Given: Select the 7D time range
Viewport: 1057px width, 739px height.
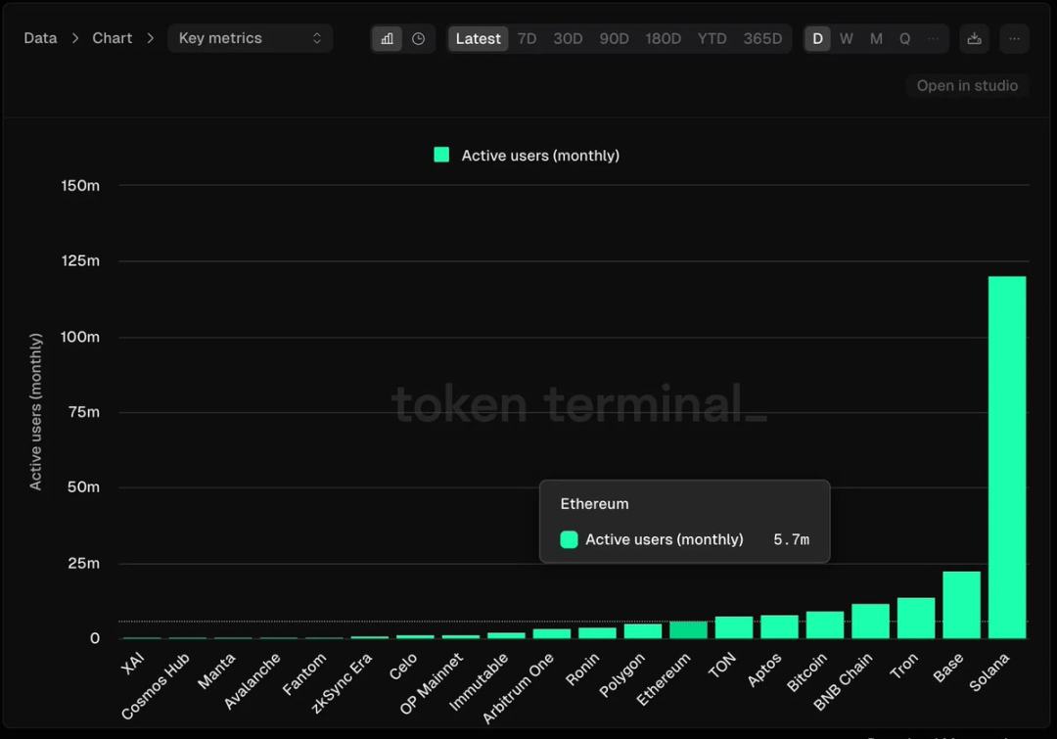Looking at the screenshot, I should coord(528,38).
